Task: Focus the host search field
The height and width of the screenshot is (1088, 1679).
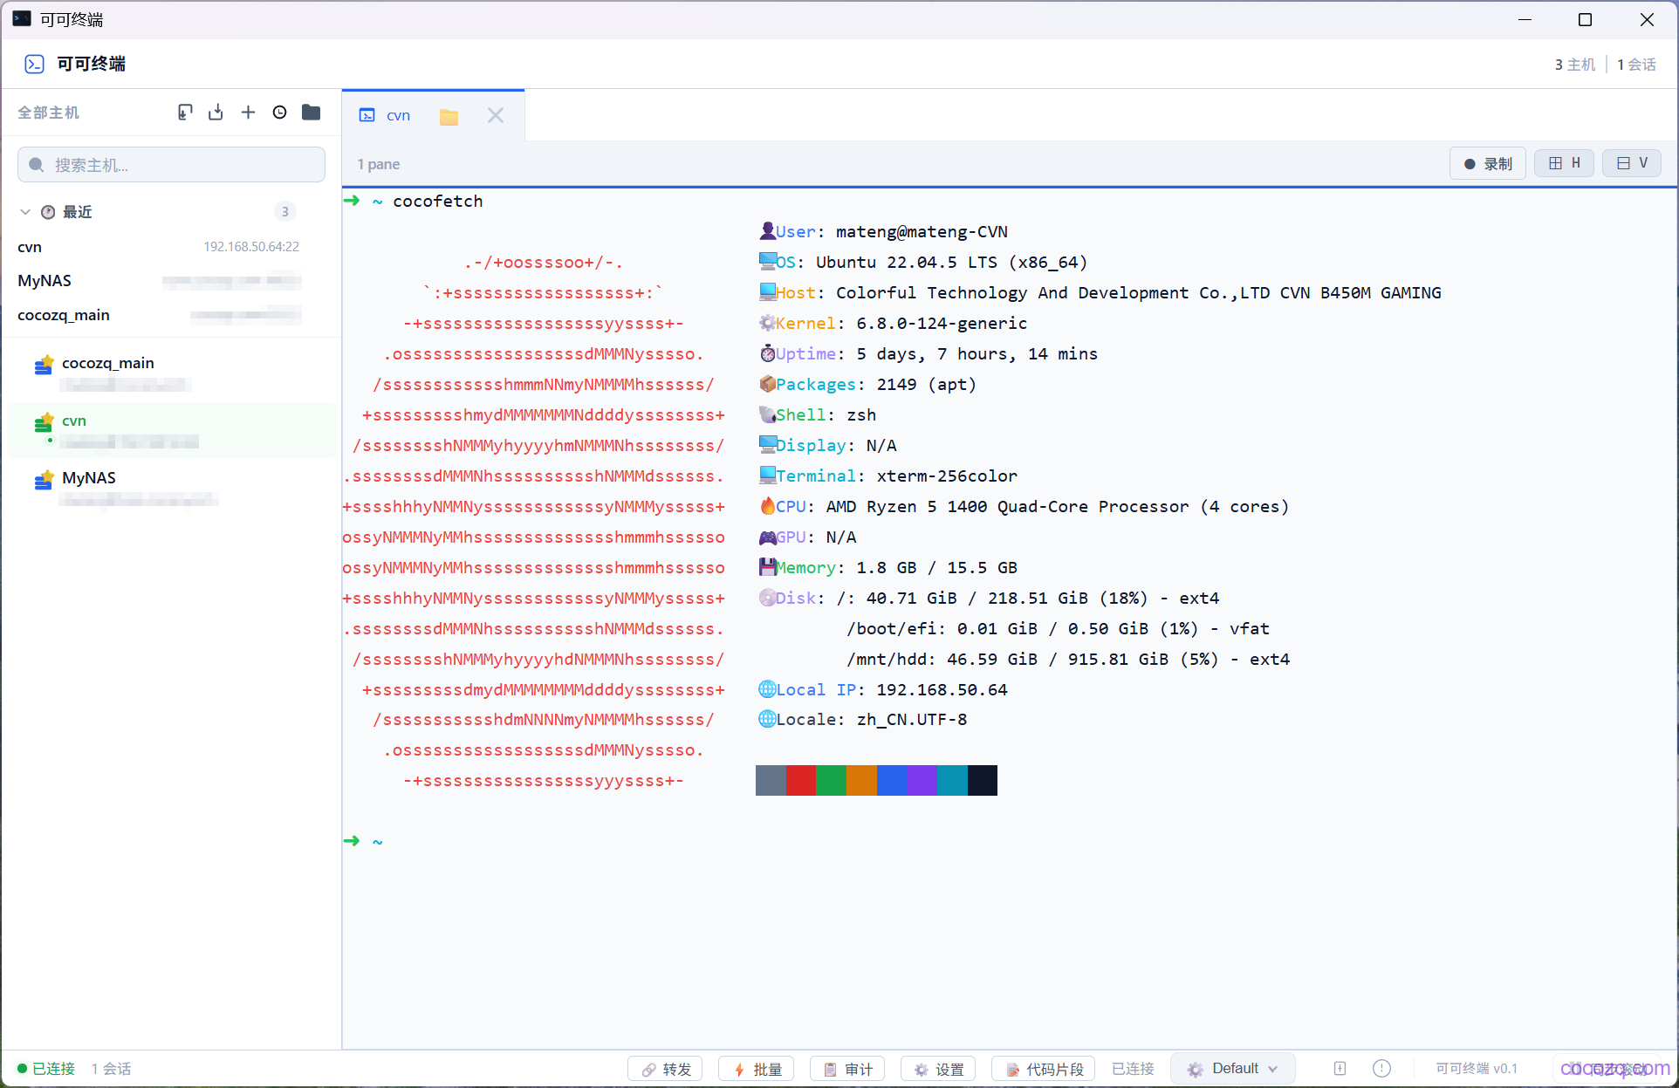Action: pos(171,165)
